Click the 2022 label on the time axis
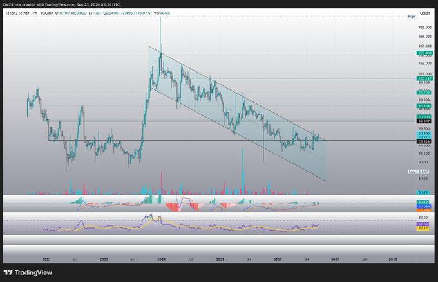The height and width of the screenshot is (282, 438). [46, 260]
